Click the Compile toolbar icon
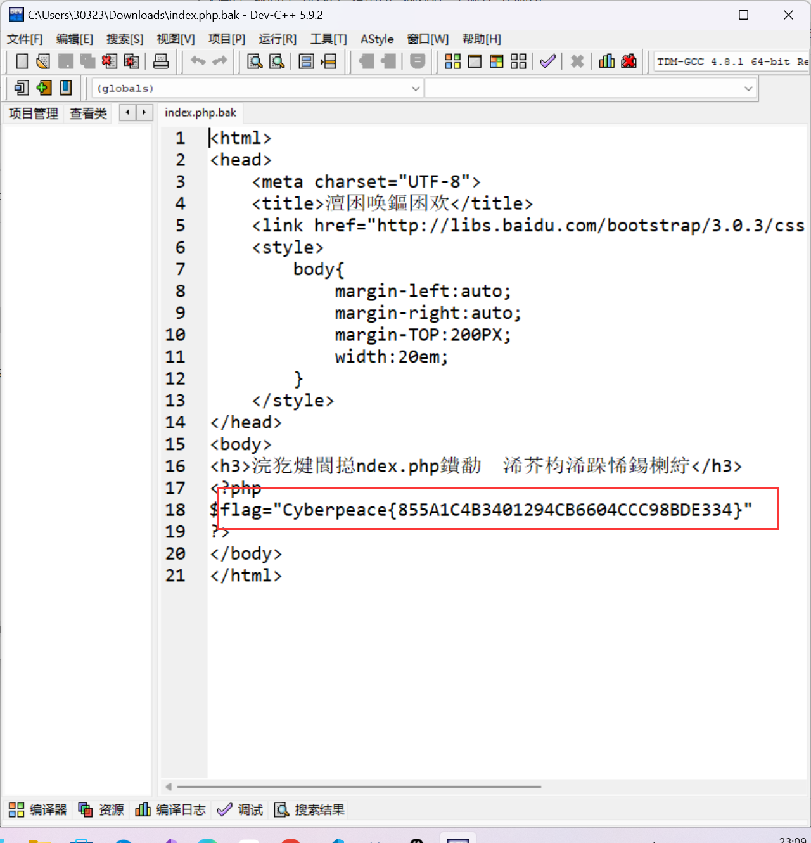 (x=452, y=61)
